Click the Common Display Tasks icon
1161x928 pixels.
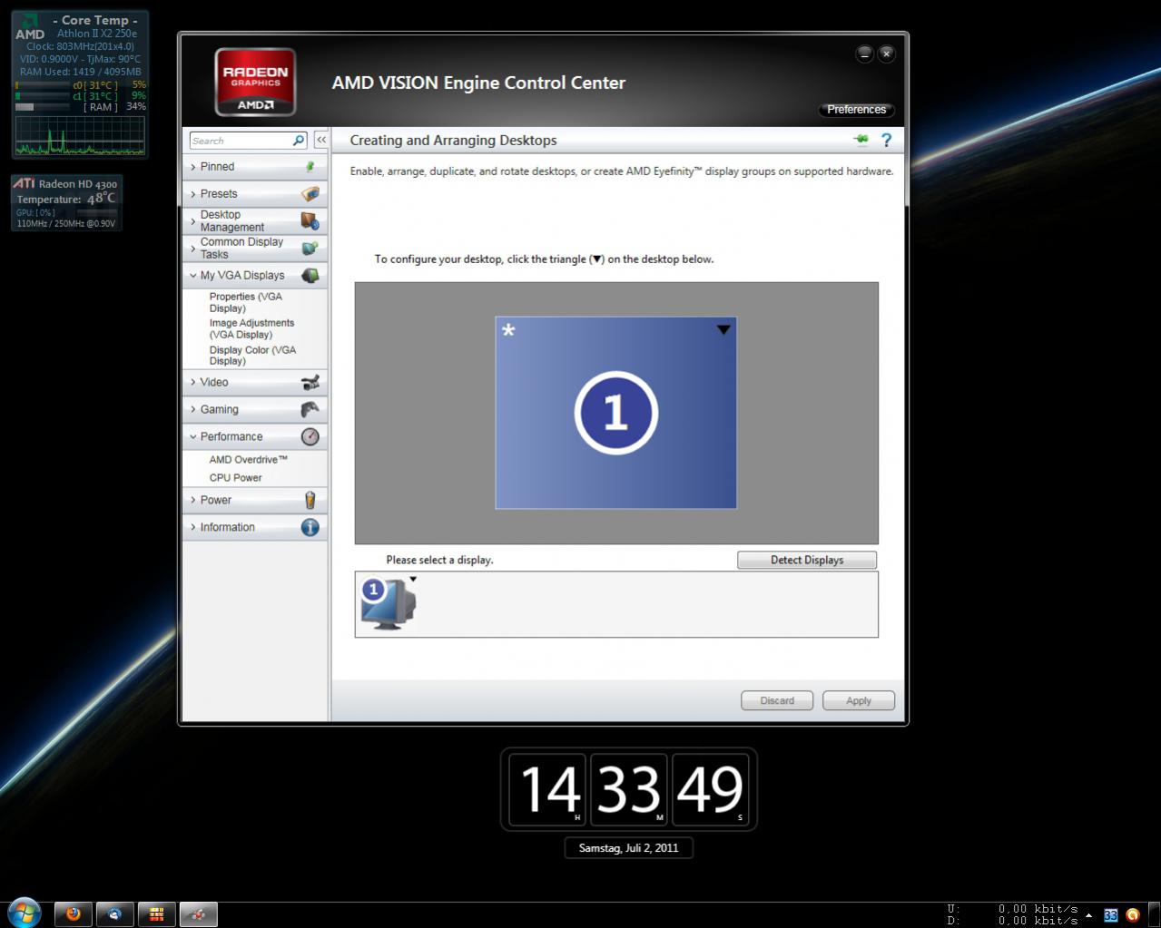(x=310, y=248)
